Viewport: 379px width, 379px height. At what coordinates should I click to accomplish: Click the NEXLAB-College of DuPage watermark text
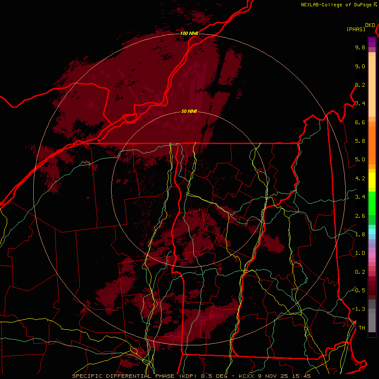(x=336, y=5)
